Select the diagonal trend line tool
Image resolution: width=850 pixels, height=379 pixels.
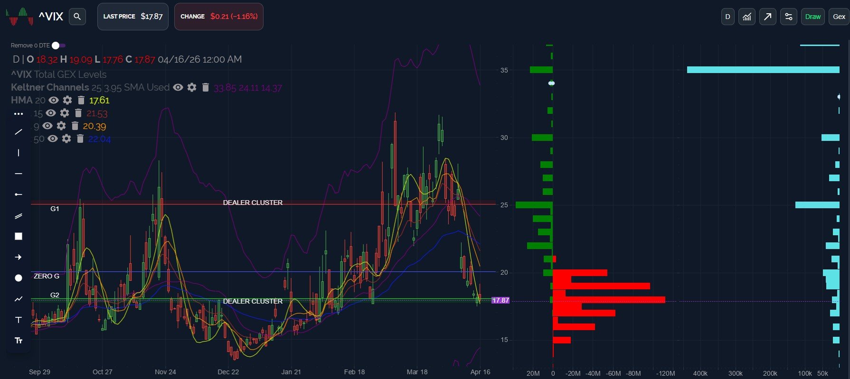(19, 132)
